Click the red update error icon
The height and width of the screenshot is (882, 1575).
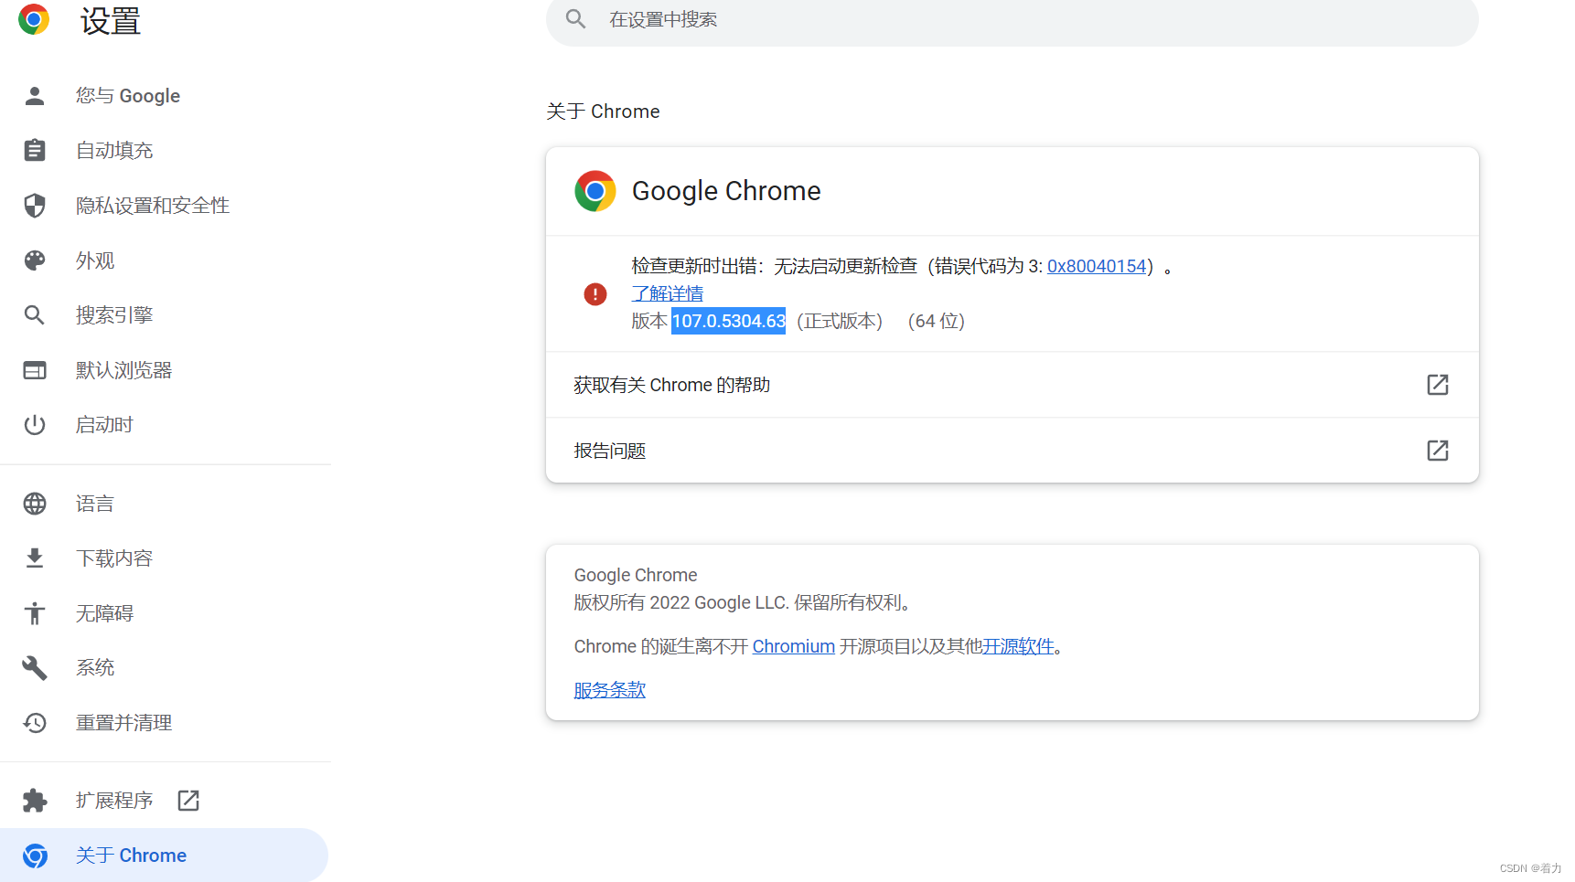tap(595, 293)
